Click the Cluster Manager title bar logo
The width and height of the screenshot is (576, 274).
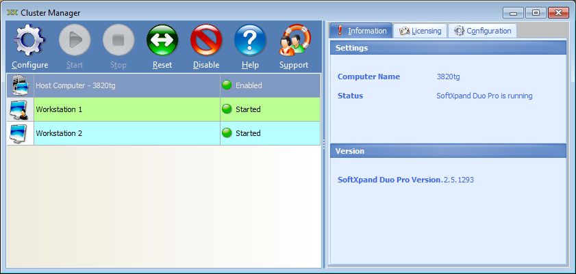click(x=12, y=13)
